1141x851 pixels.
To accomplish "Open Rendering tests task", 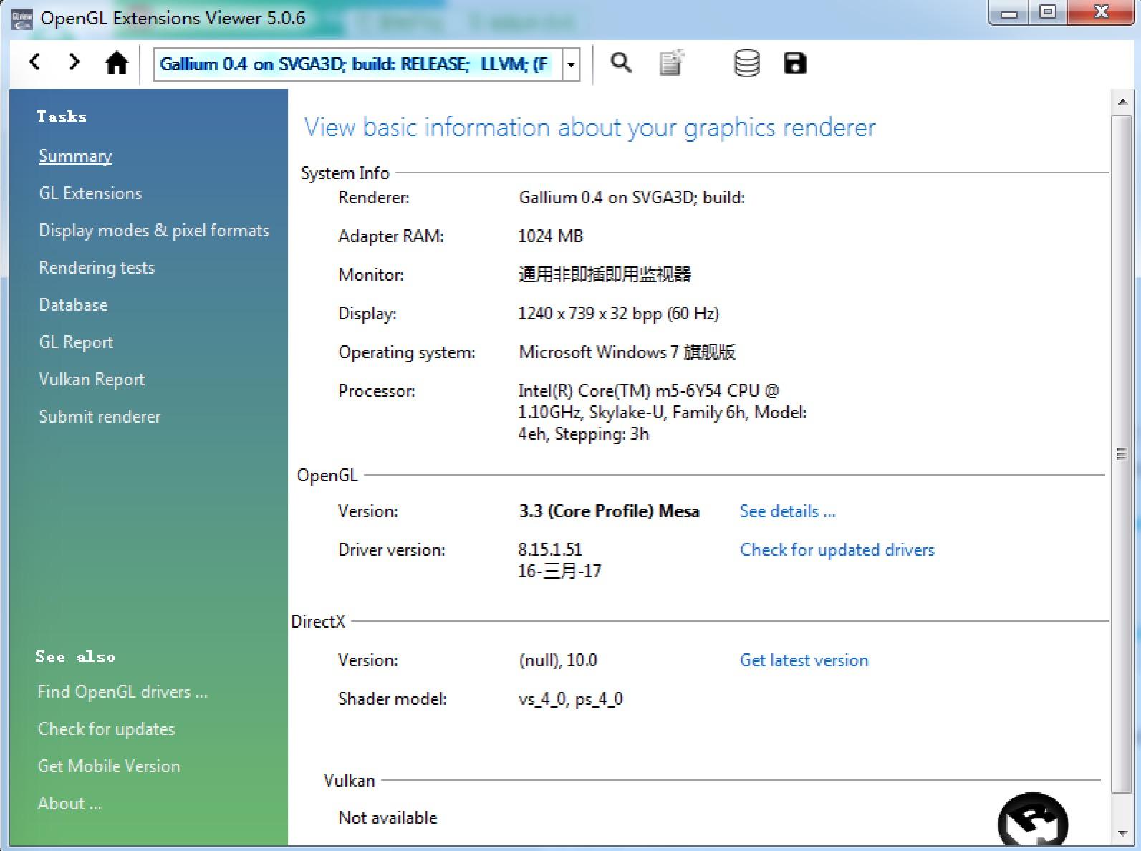I will point(97,268).
